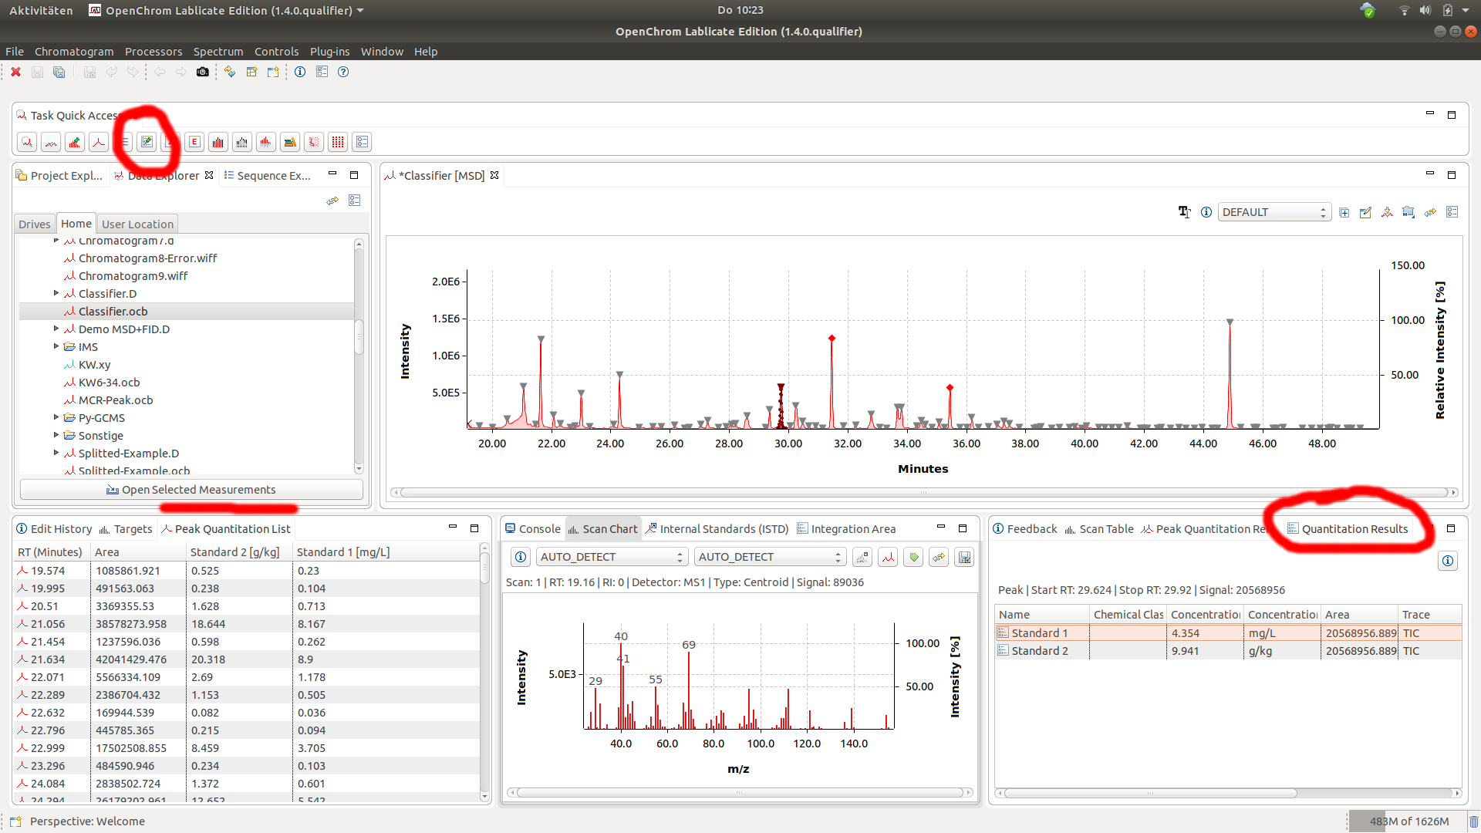Switch to the Internal Standards (ISTD) tab
Screen dimensions: 1481x833
pyautogui.click(x=717, y=529)
